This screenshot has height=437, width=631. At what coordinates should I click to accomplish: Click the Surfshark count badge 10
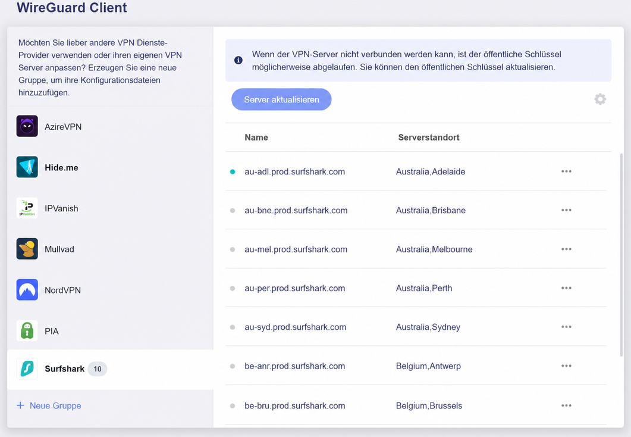[98, 369]
